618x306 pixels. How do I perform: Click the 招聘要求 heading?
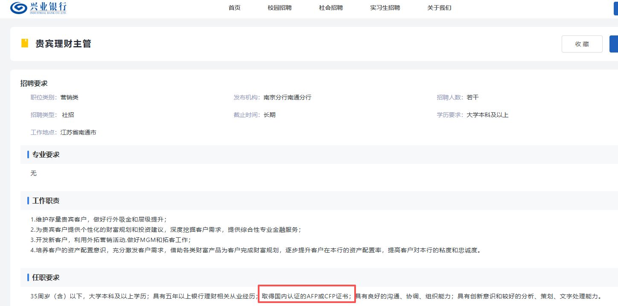click(34, 83)
